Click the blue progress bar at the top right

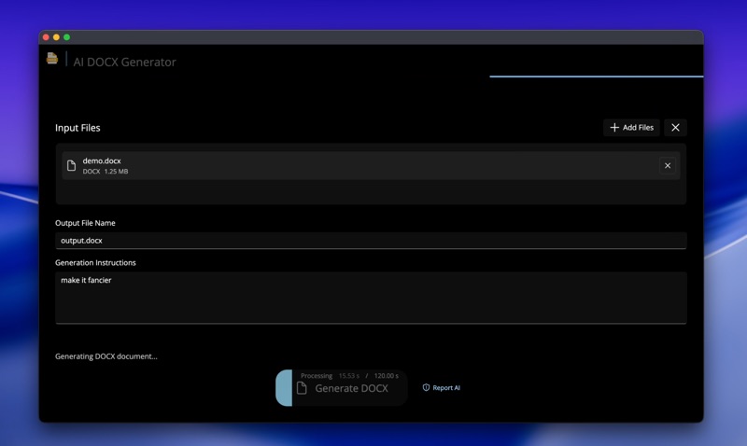click(x=597, y=77)
